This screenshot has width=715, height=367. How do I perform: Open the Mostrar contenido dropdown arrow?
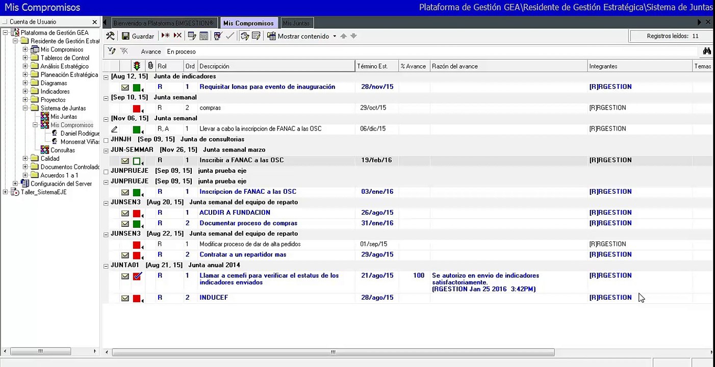[335, 36]
